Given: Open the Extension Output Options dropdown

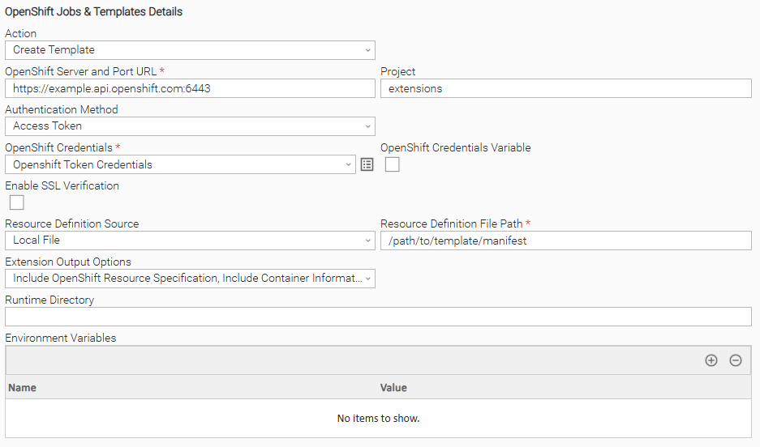Looking at the screenshot, I should [x=190, y=279].
